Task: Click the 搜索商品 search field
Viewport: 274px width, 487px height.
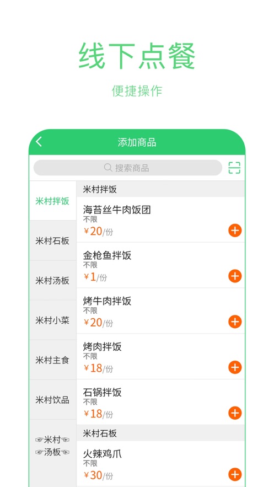Action: click(x=128, y=168)
